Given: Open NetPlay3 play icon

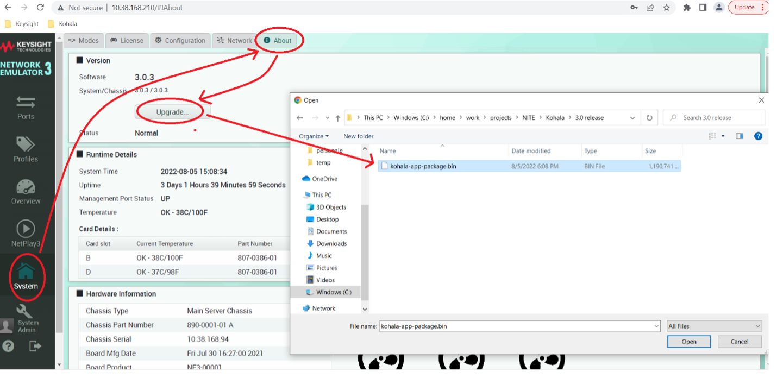Looking at the screenshot, I should pos(26,234).
